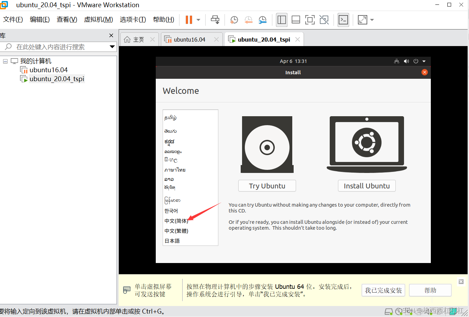Enter full screen mode
The height and width of the screenshot is (317, 469).
[x=310, y=20]
